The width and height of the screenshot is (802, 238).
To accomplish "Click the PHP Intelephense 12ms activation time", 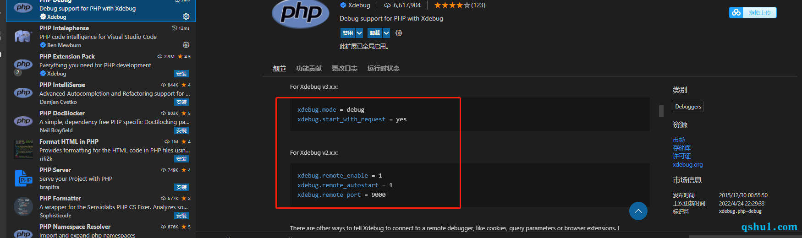I will tap(181, 28).
